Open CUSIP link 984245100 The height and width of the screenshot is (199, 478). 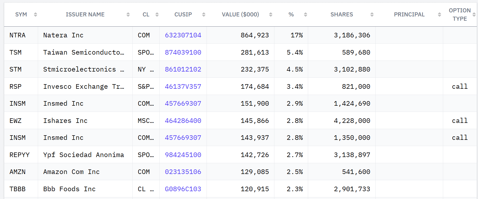[183, 155]
